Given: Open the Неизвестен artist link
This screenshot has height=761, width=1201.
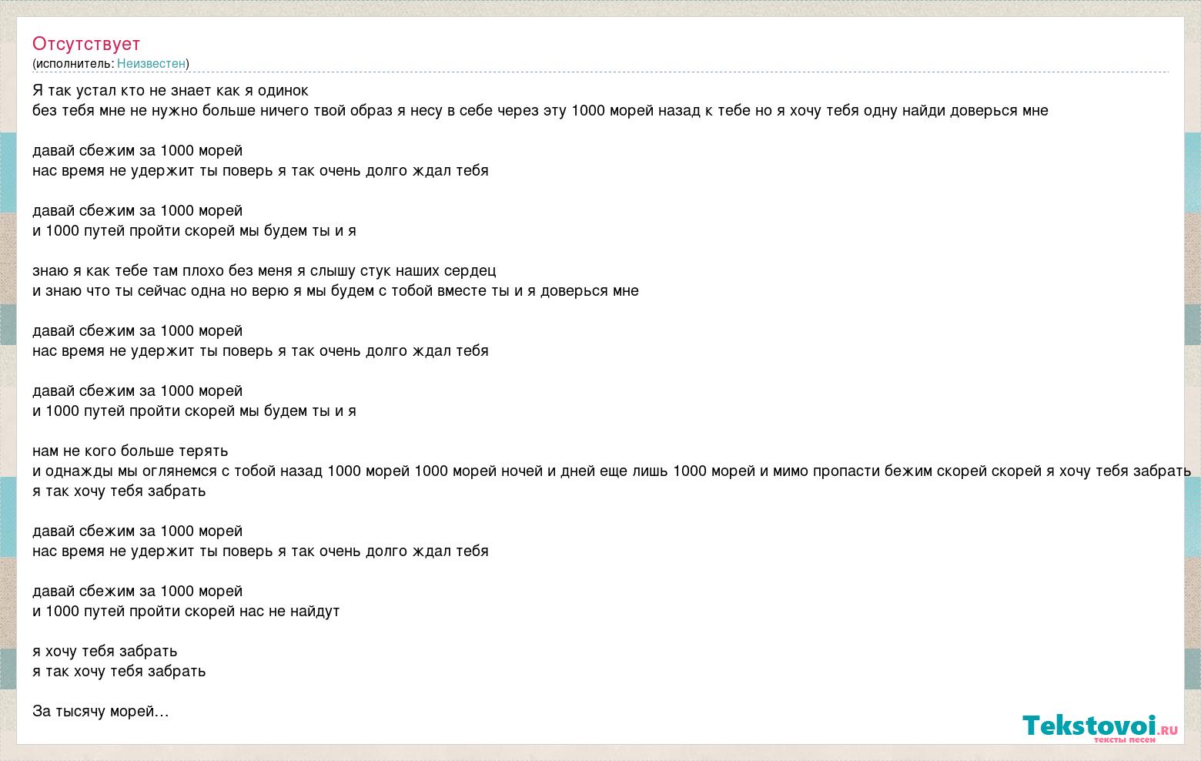Looking at the screenshot, I should point(151,64).
